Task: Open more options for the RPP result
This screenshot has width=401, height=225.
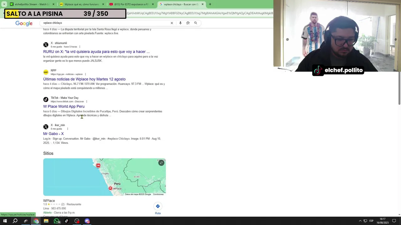Action: point(85,74)
